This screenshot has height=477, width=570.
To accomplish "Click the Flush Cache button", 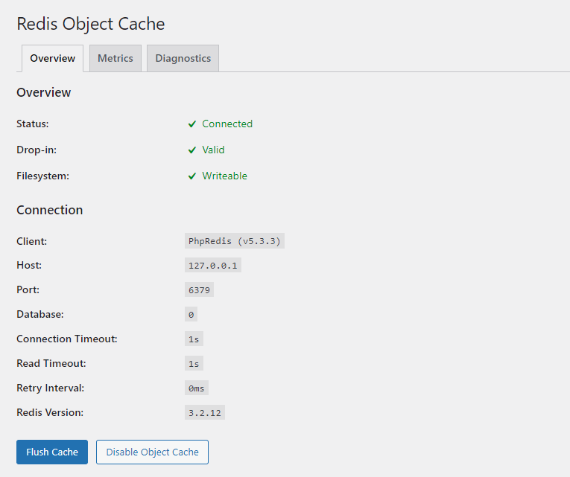I will coord(52,452).
